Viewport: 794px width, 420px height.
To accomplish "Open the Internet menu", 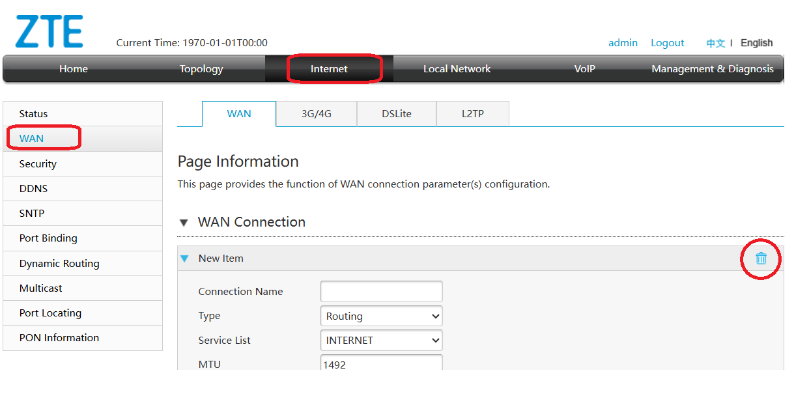I will [328, 68].
